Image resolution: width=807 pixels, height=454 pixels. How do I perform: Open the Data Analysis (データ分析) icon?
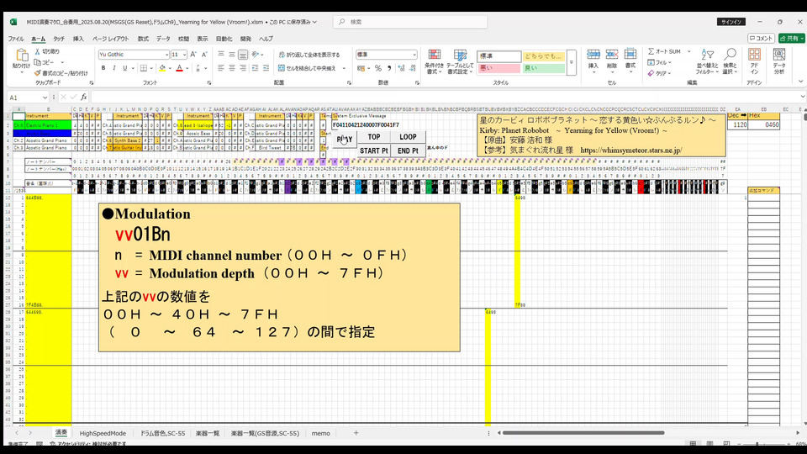coord(779,59)
